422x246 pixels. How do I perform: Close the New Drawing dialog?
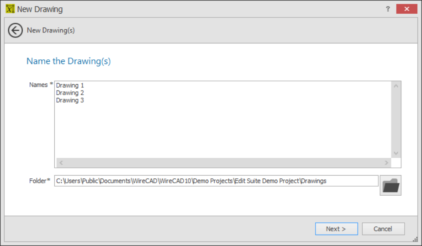click(x=406, y=9)
